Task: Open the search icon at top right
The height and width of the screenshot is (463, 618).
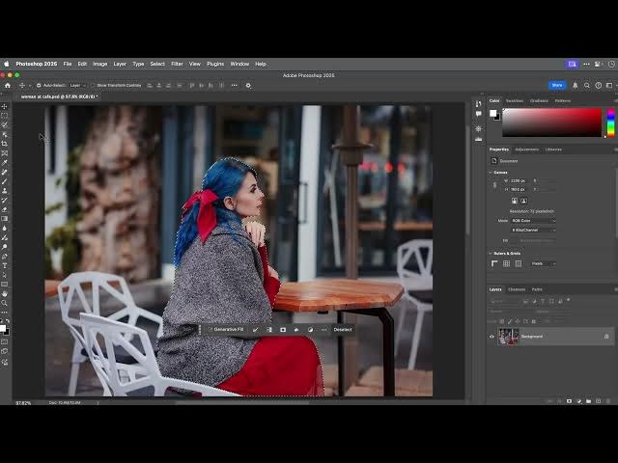Action: pyautogui.click(x=587, y=85)
